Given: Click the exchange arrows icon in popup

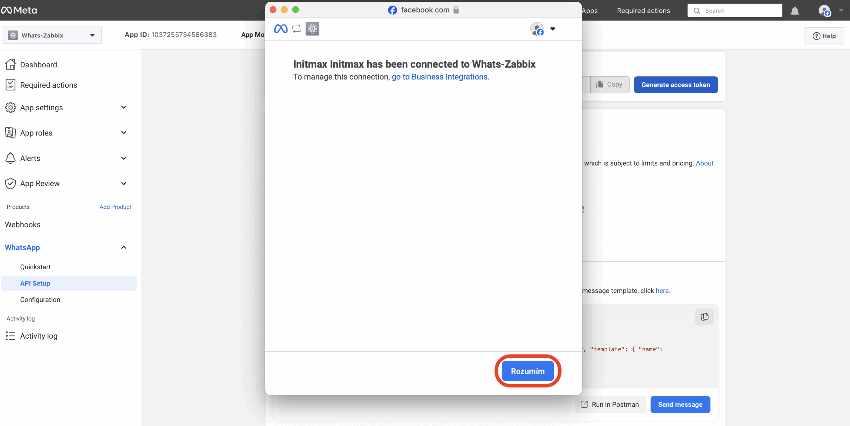Looking at the screenshot, I should tap(297, 29).
